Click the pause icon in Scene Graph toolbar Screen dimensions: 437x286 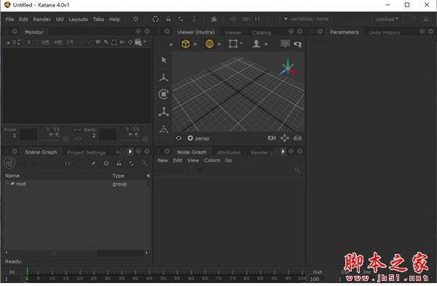point(68,164)
